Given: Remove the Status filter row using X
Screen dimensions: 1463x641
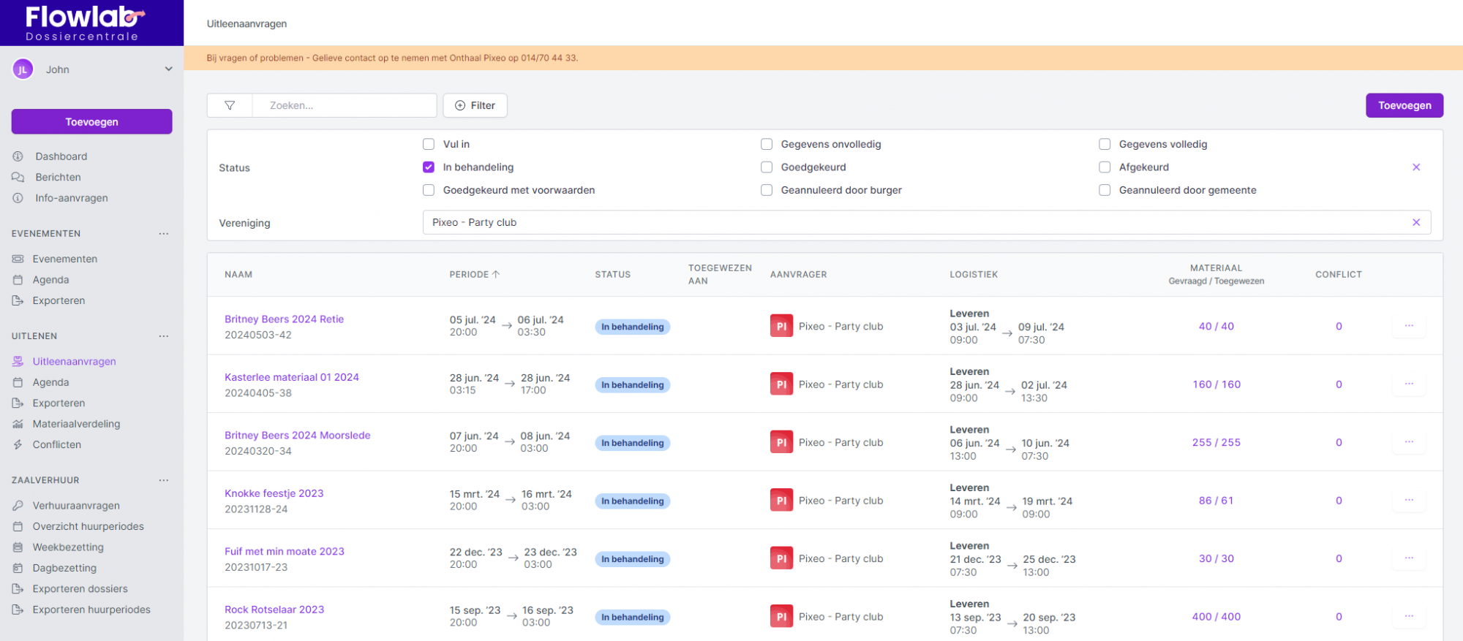Looking at the screenshot, I should [1416, 167].
